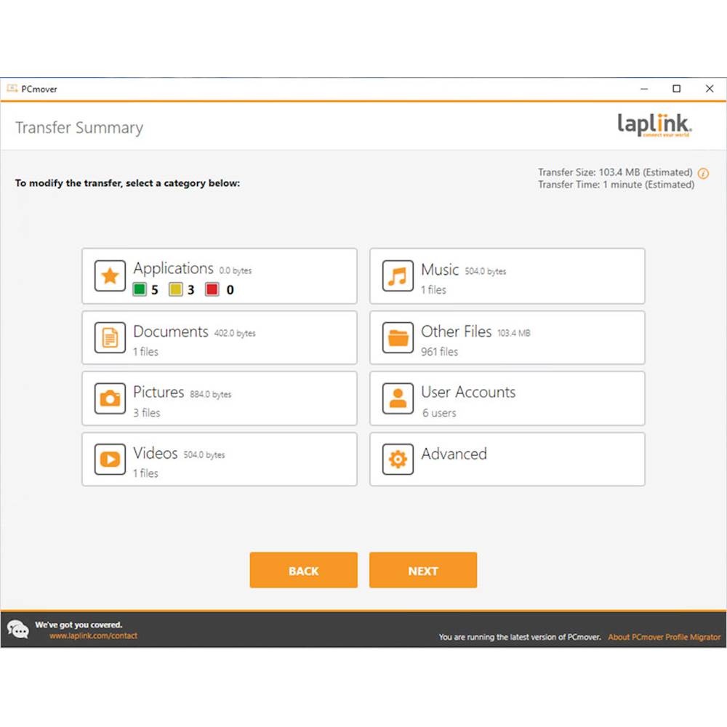727x727 pixels.
Task: Click the Advanced gear icon
Action: (398, 459)
